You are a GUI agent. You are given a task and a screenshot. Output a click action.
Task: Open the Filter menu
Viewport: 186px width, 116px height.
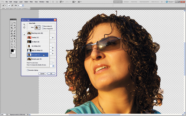pyautogui.click(x=31, y=2)
